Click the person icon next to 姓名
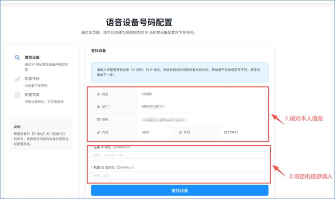The height and width of the screenshot is (199, 335). coord(98,94)
